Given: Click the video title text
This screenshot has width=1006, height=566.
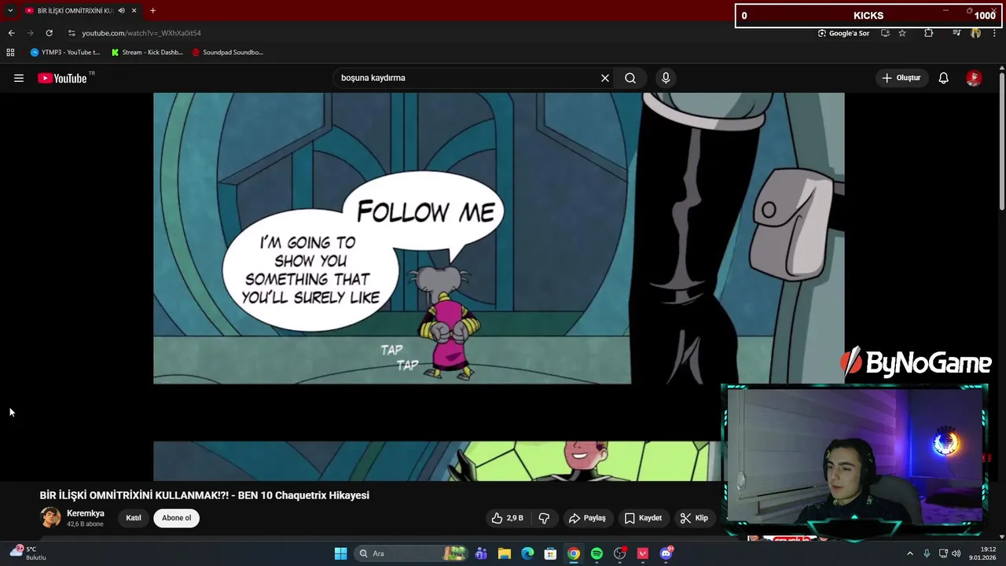Looking at the screenshot, I should pos(204,495).
